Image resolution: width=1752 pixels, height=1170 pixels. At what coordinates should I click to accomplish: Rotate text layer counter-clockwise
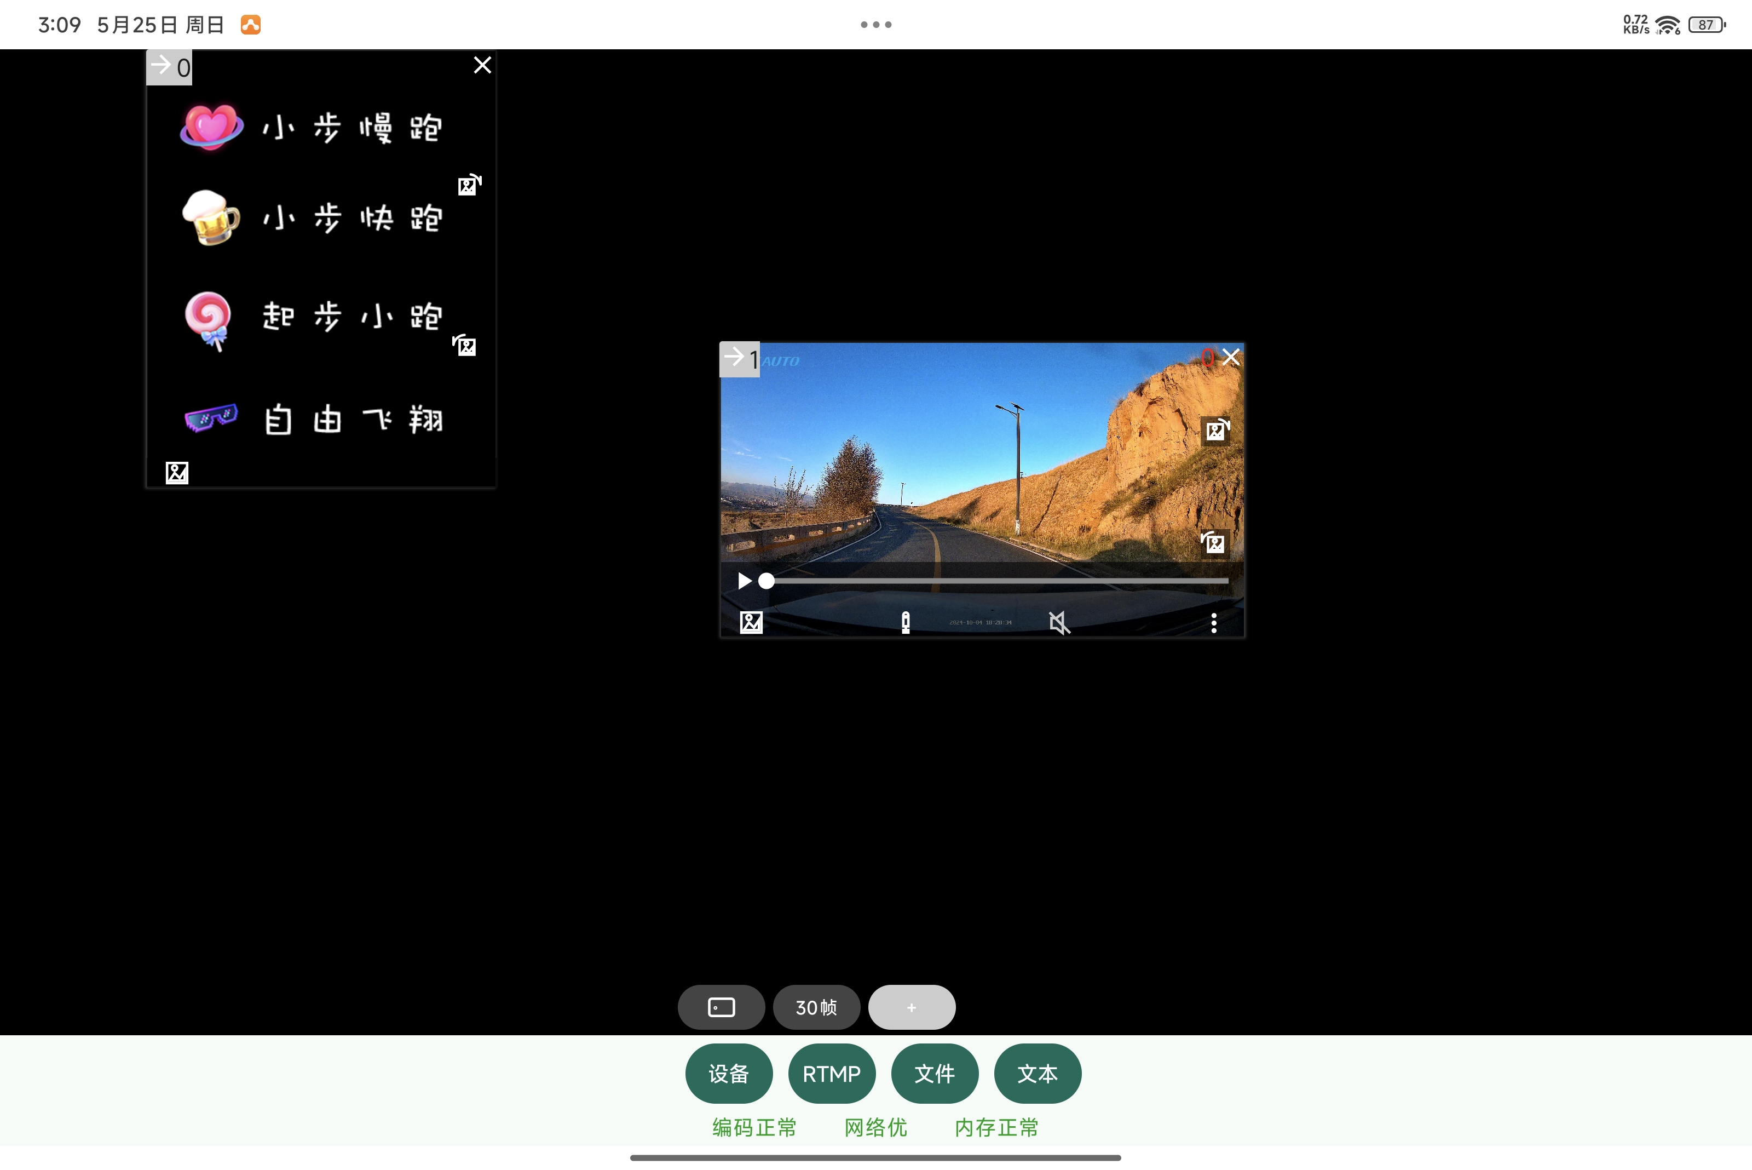click(x=465, y=345)
